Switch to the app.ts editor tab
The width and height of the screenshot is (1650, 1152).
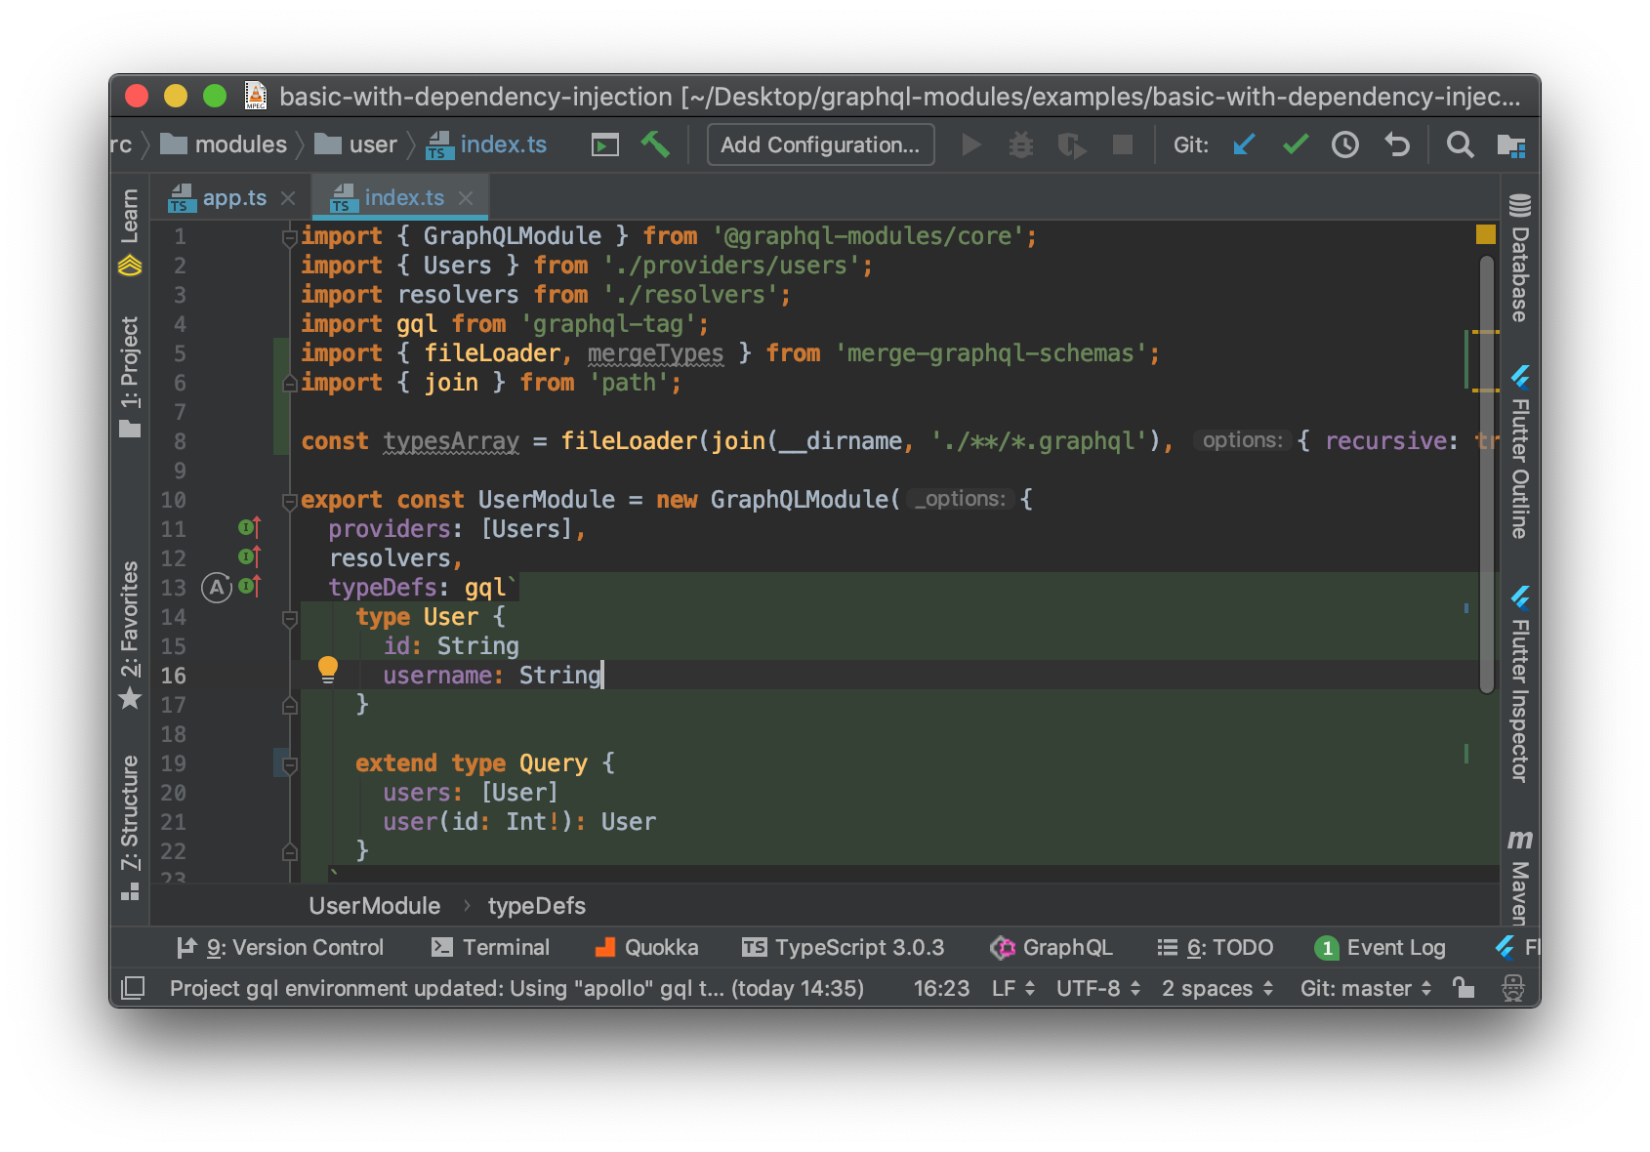pos(233,197)
